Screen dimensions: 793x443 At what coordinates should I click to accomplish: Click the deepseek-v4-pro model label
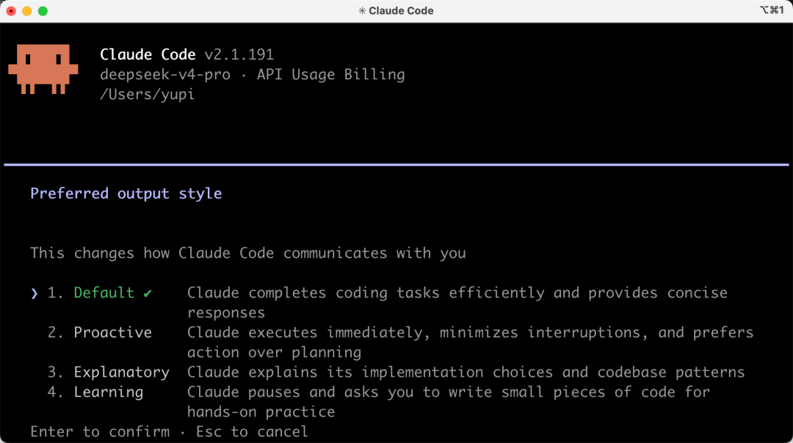(x=165, y=74)
